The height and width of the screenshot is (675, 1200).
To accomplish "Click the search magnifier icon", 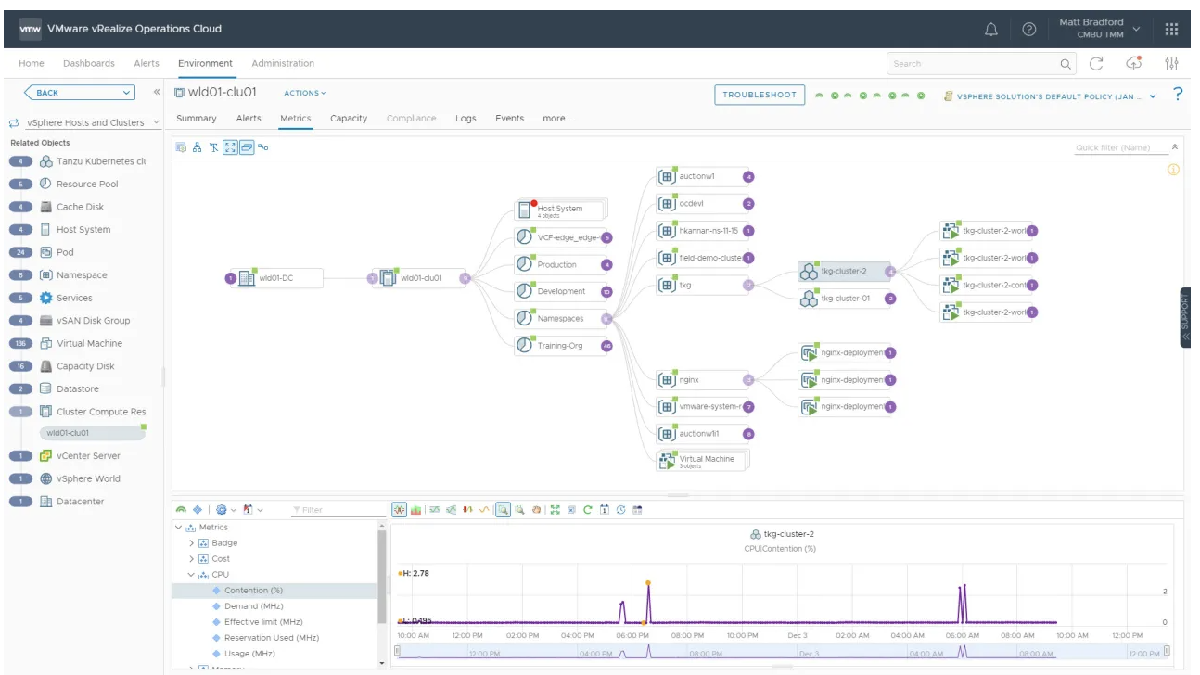I will point(1066,64).
